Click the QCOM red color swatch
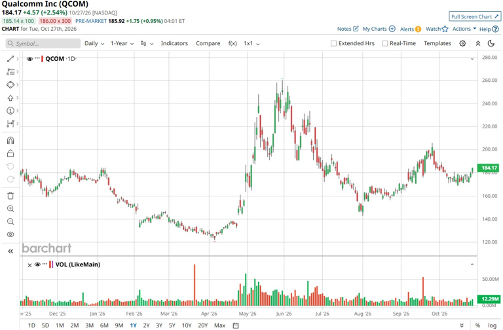The image size is (503, 330). point(42,59)
